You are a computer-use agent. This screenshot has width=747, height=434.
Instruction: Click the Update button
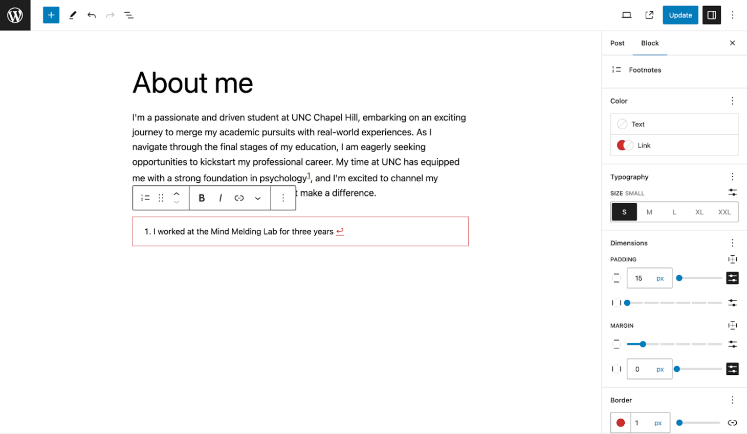pyautogui.click(x=680, y=15)
